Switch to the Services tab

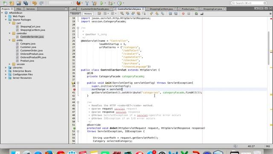[31, 9]
